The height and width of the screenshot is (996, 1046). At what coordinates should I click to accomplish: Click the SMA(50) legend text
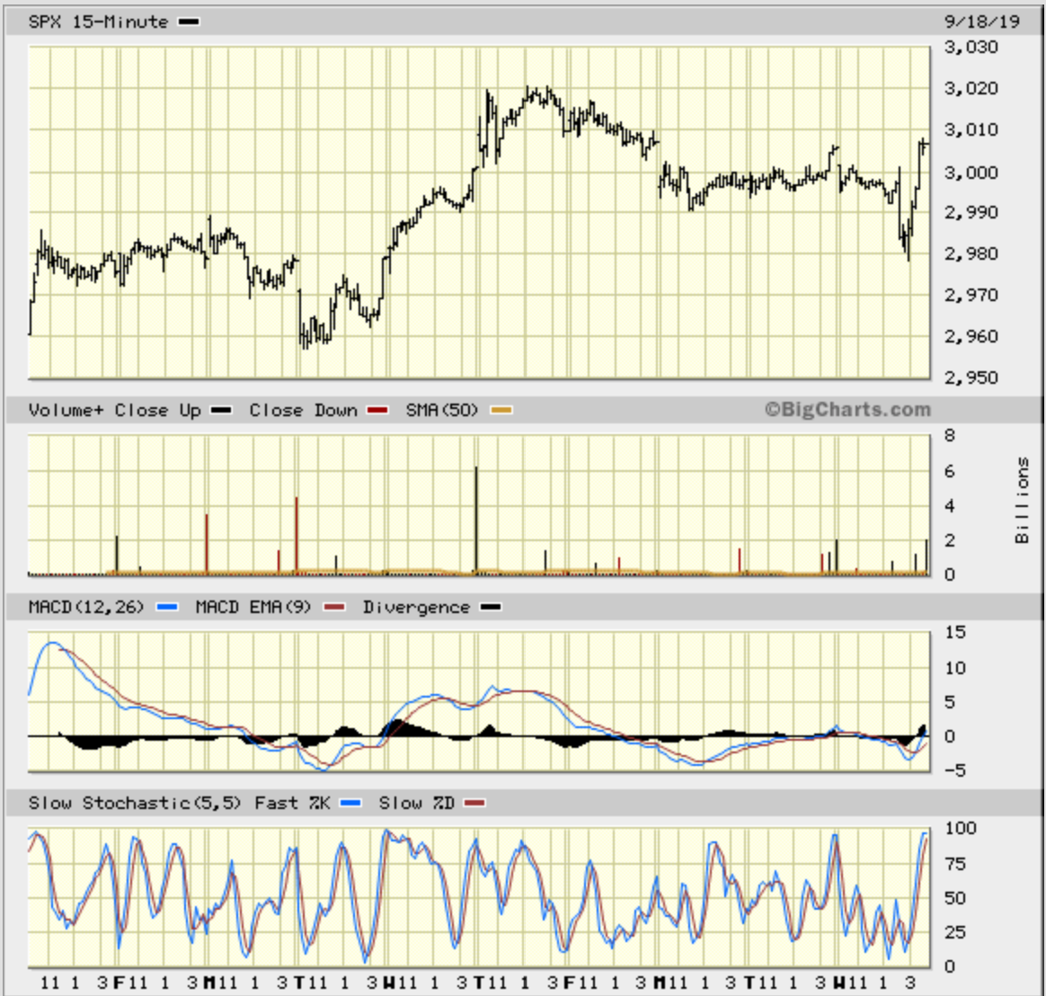pyautogui.click(x=442, y=410)
